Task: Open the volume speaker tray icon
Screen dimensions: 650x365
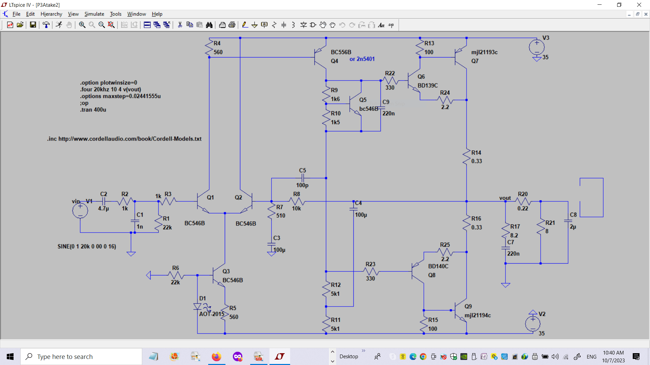Action: (x=555, y=357)
